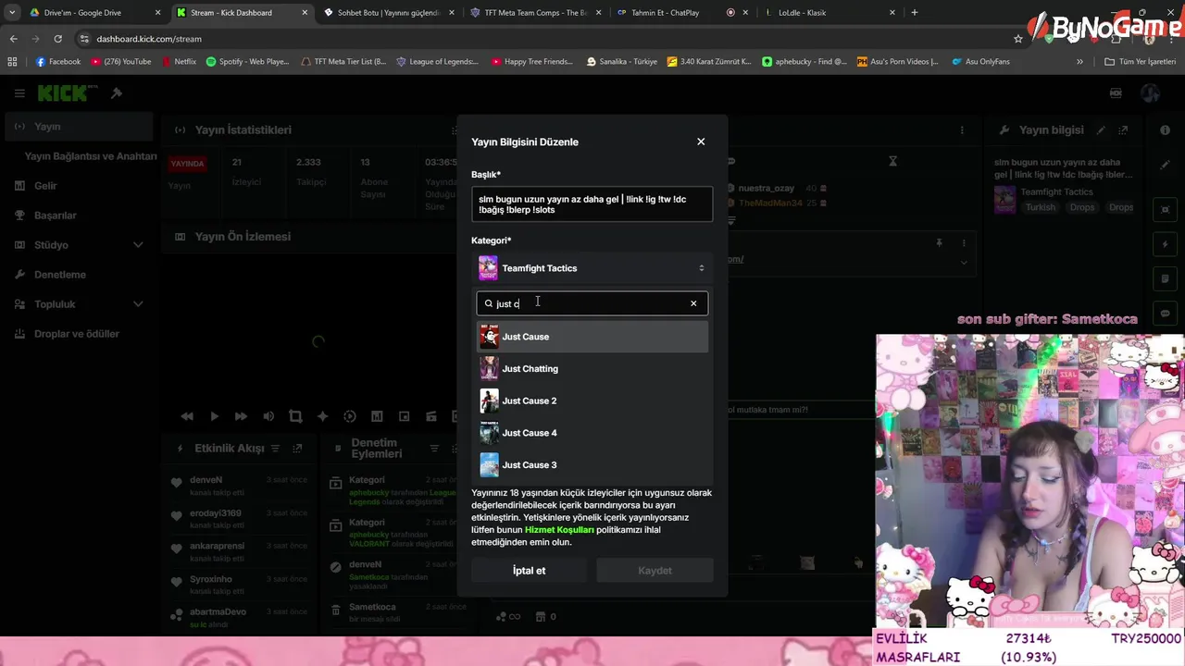Open Droplar ve ödüller sidebar item
Image resolution: width=1185 pixels, height=666 pixels.
coord(78,334)
